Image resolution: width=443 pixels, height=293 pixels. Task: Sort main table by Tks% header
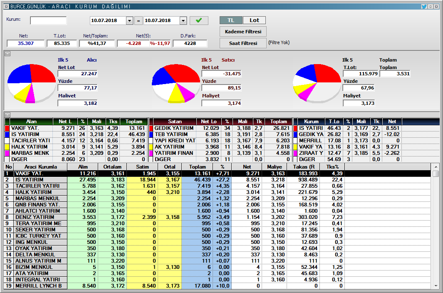[332, 167]
